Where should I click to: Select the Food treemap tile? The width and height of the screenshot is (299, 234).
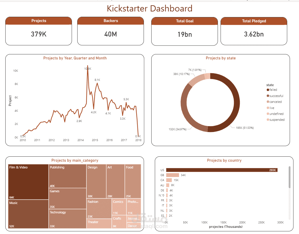pyautogui.click(x=133, y=181)
